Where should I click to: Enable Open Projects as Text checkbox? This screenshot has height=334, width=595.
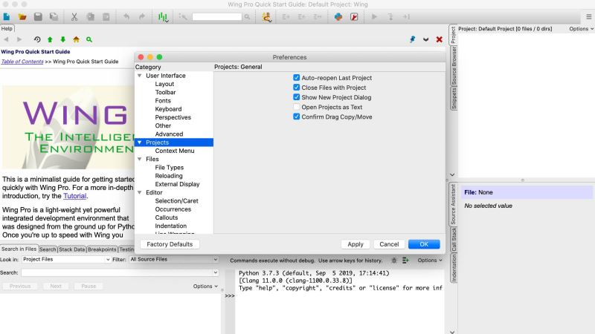pos(296,107)
